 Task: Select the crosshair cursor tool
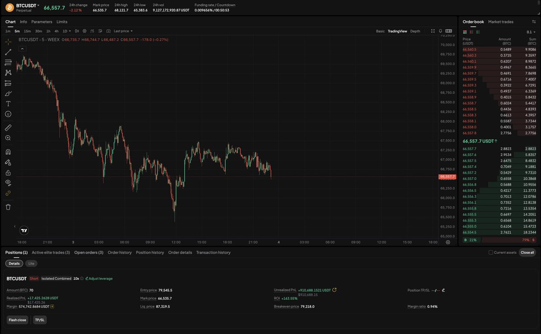8,42
